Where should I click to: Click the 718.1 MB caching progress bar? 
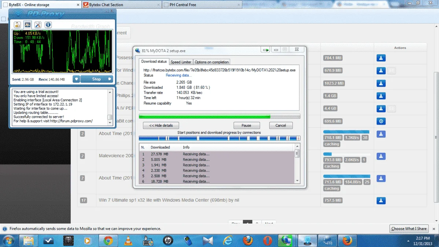(346, 132)
